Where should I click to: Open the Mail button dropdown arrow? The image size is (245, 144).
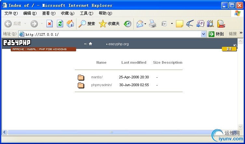click(145, 24)
